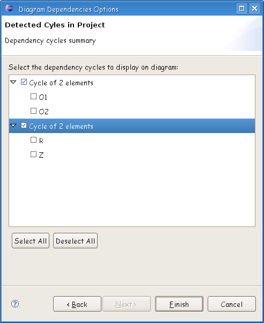Toggle the Z element checkbox

tap(33, 155)
